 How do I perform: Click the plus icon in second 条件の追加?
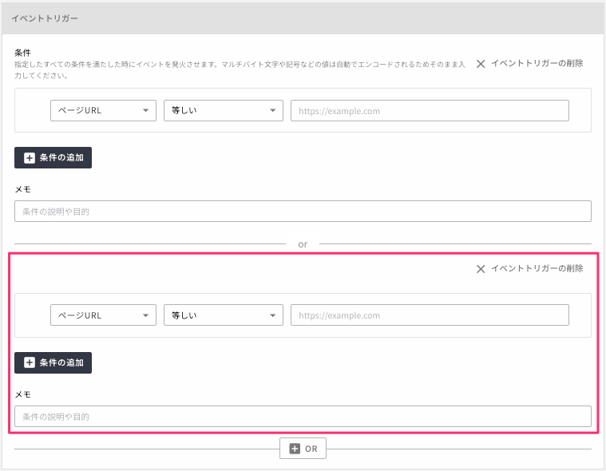[x=30, y=362]
